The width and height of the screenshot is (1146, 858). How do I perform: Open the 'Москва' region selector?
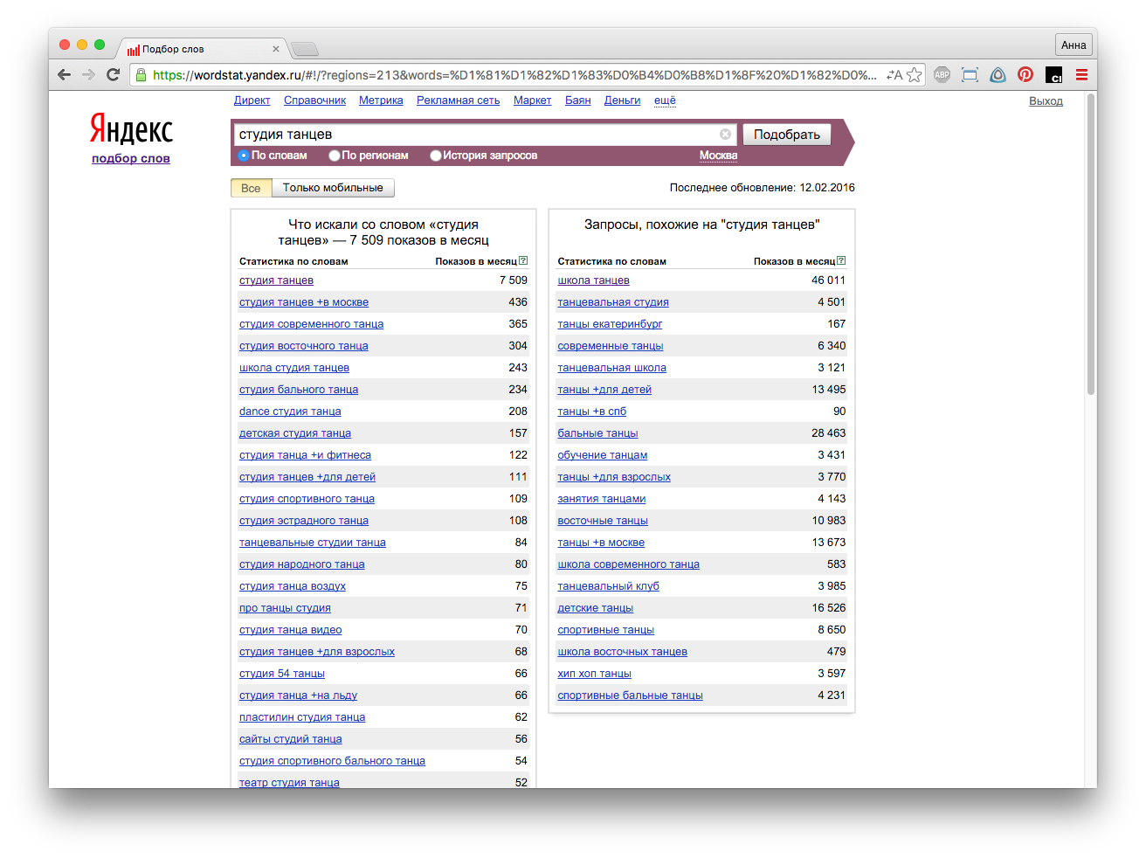(718, 156)
